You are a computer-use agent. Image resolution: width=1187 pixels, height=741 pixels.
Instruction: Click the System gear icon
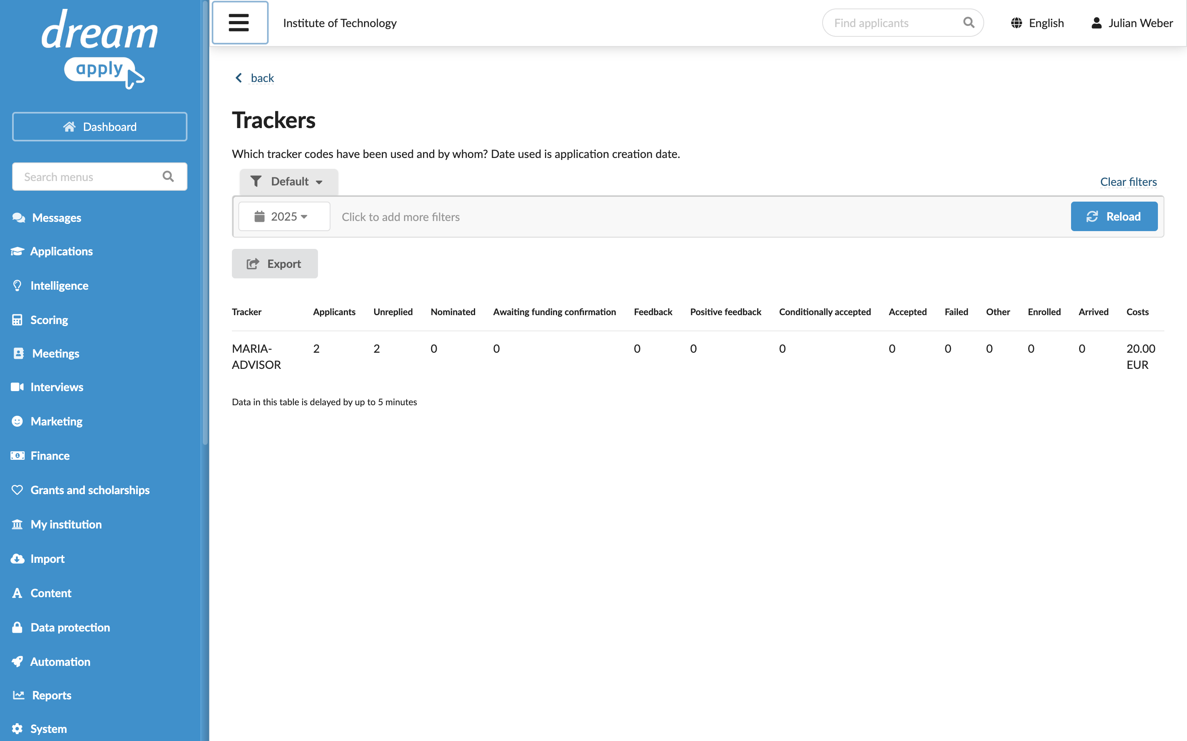(x=17, y=729)
